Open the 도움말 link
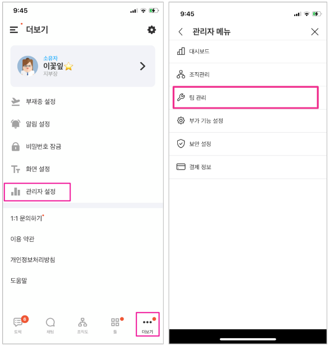Viewport: 331px width, 346px height. point(19,280)
